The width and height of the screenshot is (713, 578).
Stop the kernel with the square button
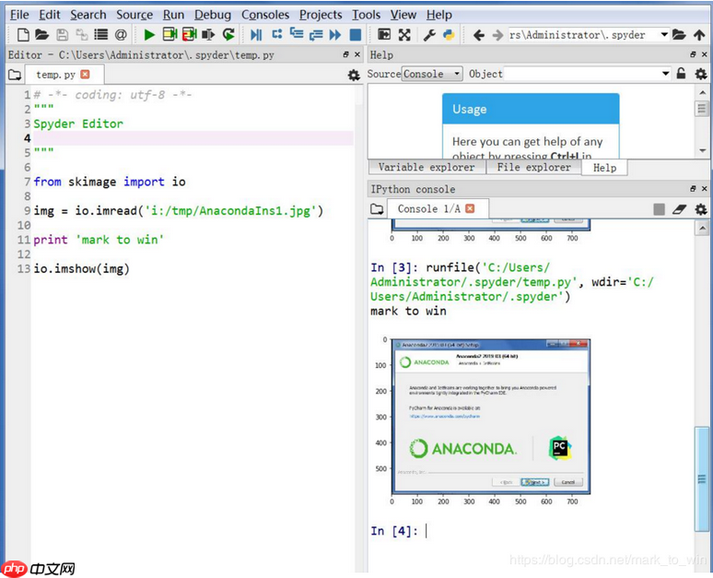coord(659,209)
